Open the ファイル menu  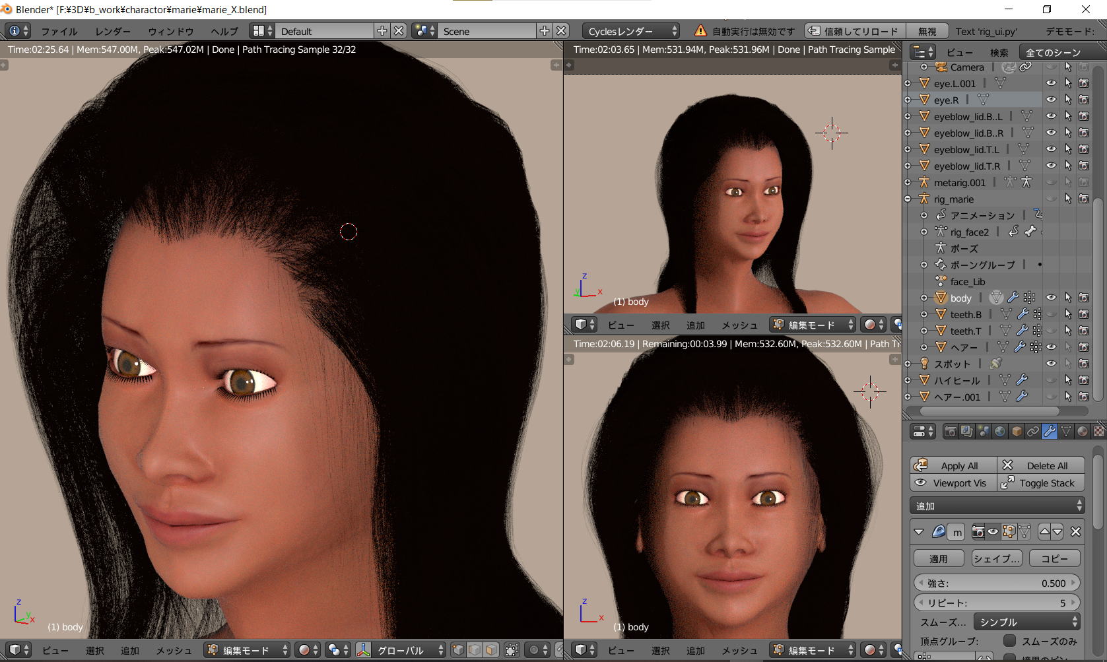tap(59, 31)
